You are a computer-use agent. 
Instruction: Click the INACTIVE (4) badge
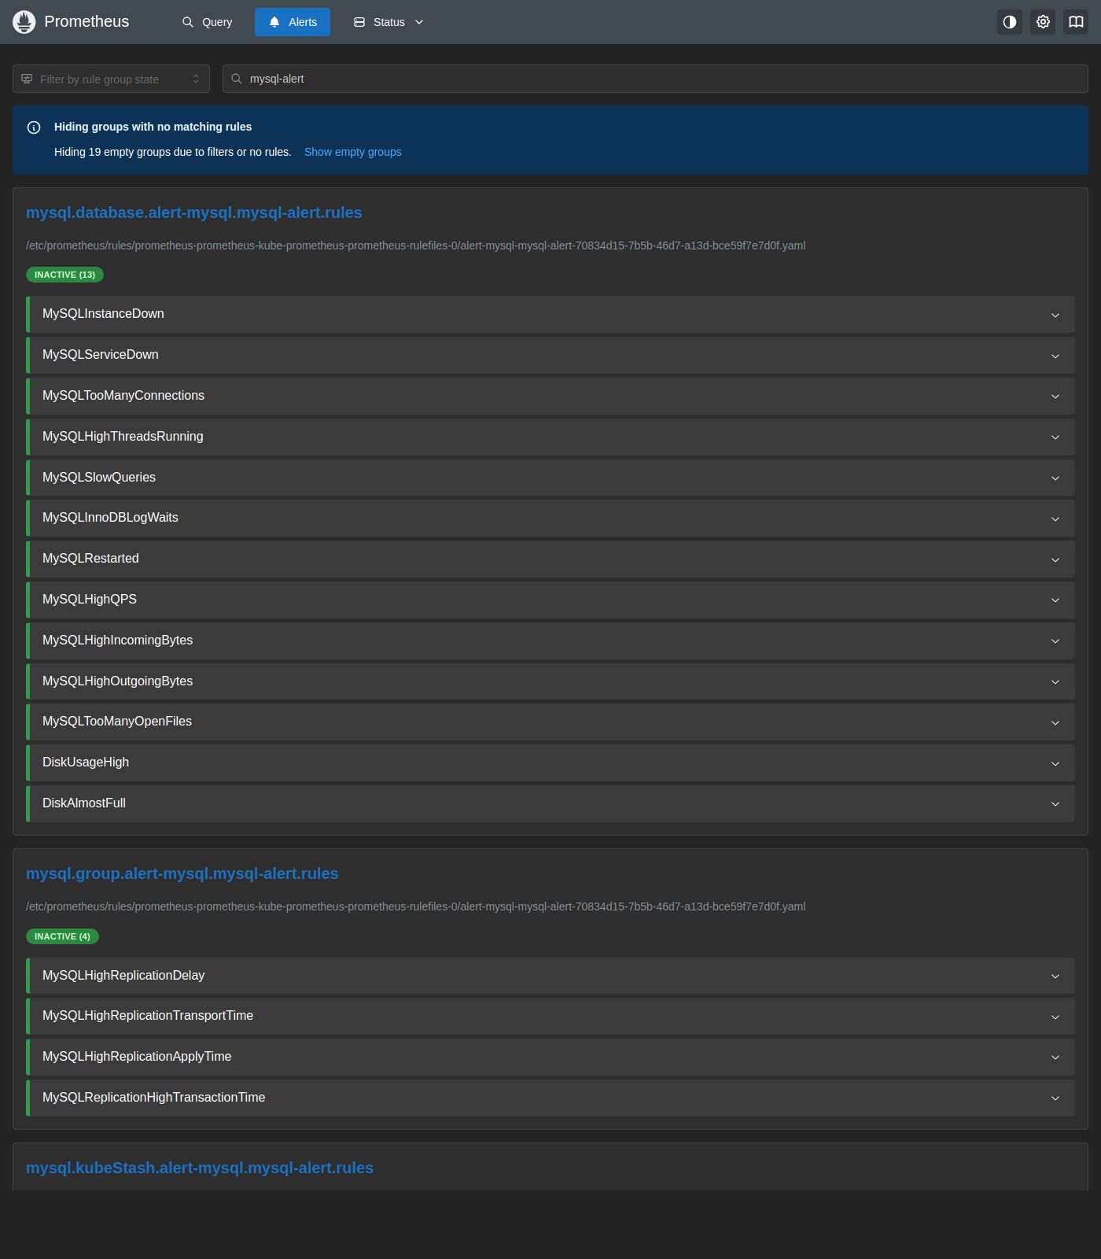tap(62, 936)
